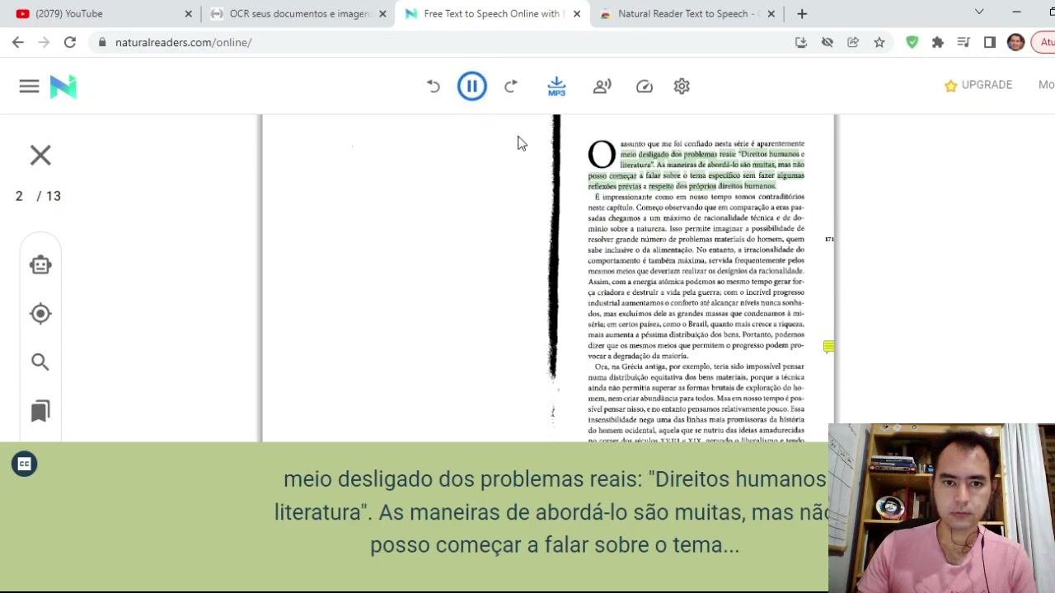Click the large drop cap letter O
This screenshot has height=593, width=1055.
[x=602, y=154]
